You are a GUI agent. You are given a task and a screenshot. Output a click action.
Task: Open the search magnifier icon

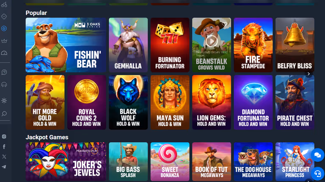coord(4,113)
